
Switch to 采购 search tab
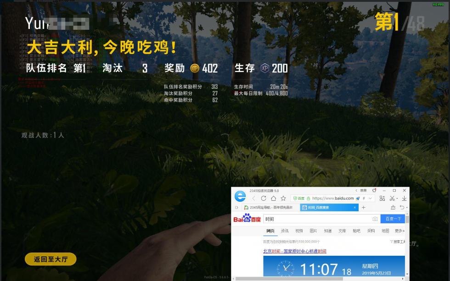(x=371, y=231)
